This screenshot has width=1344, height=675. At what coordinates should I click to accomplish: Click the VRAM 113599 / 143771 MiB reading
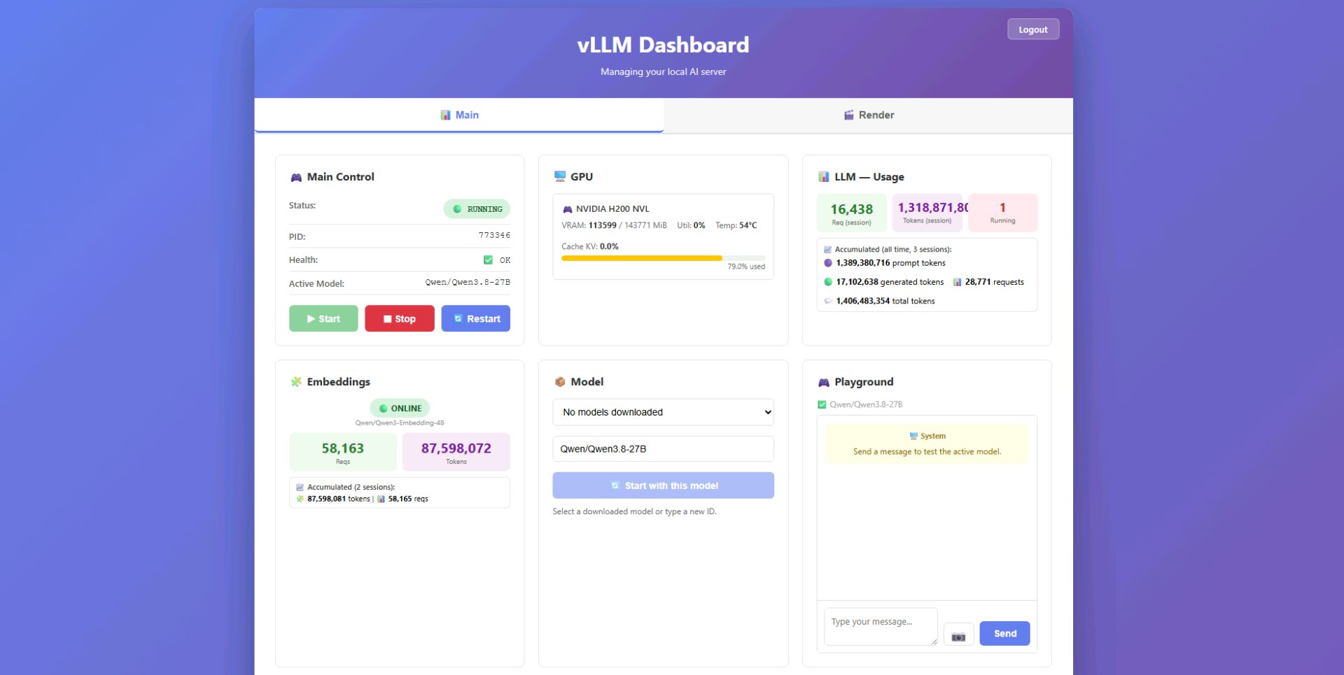coord(614,225)
